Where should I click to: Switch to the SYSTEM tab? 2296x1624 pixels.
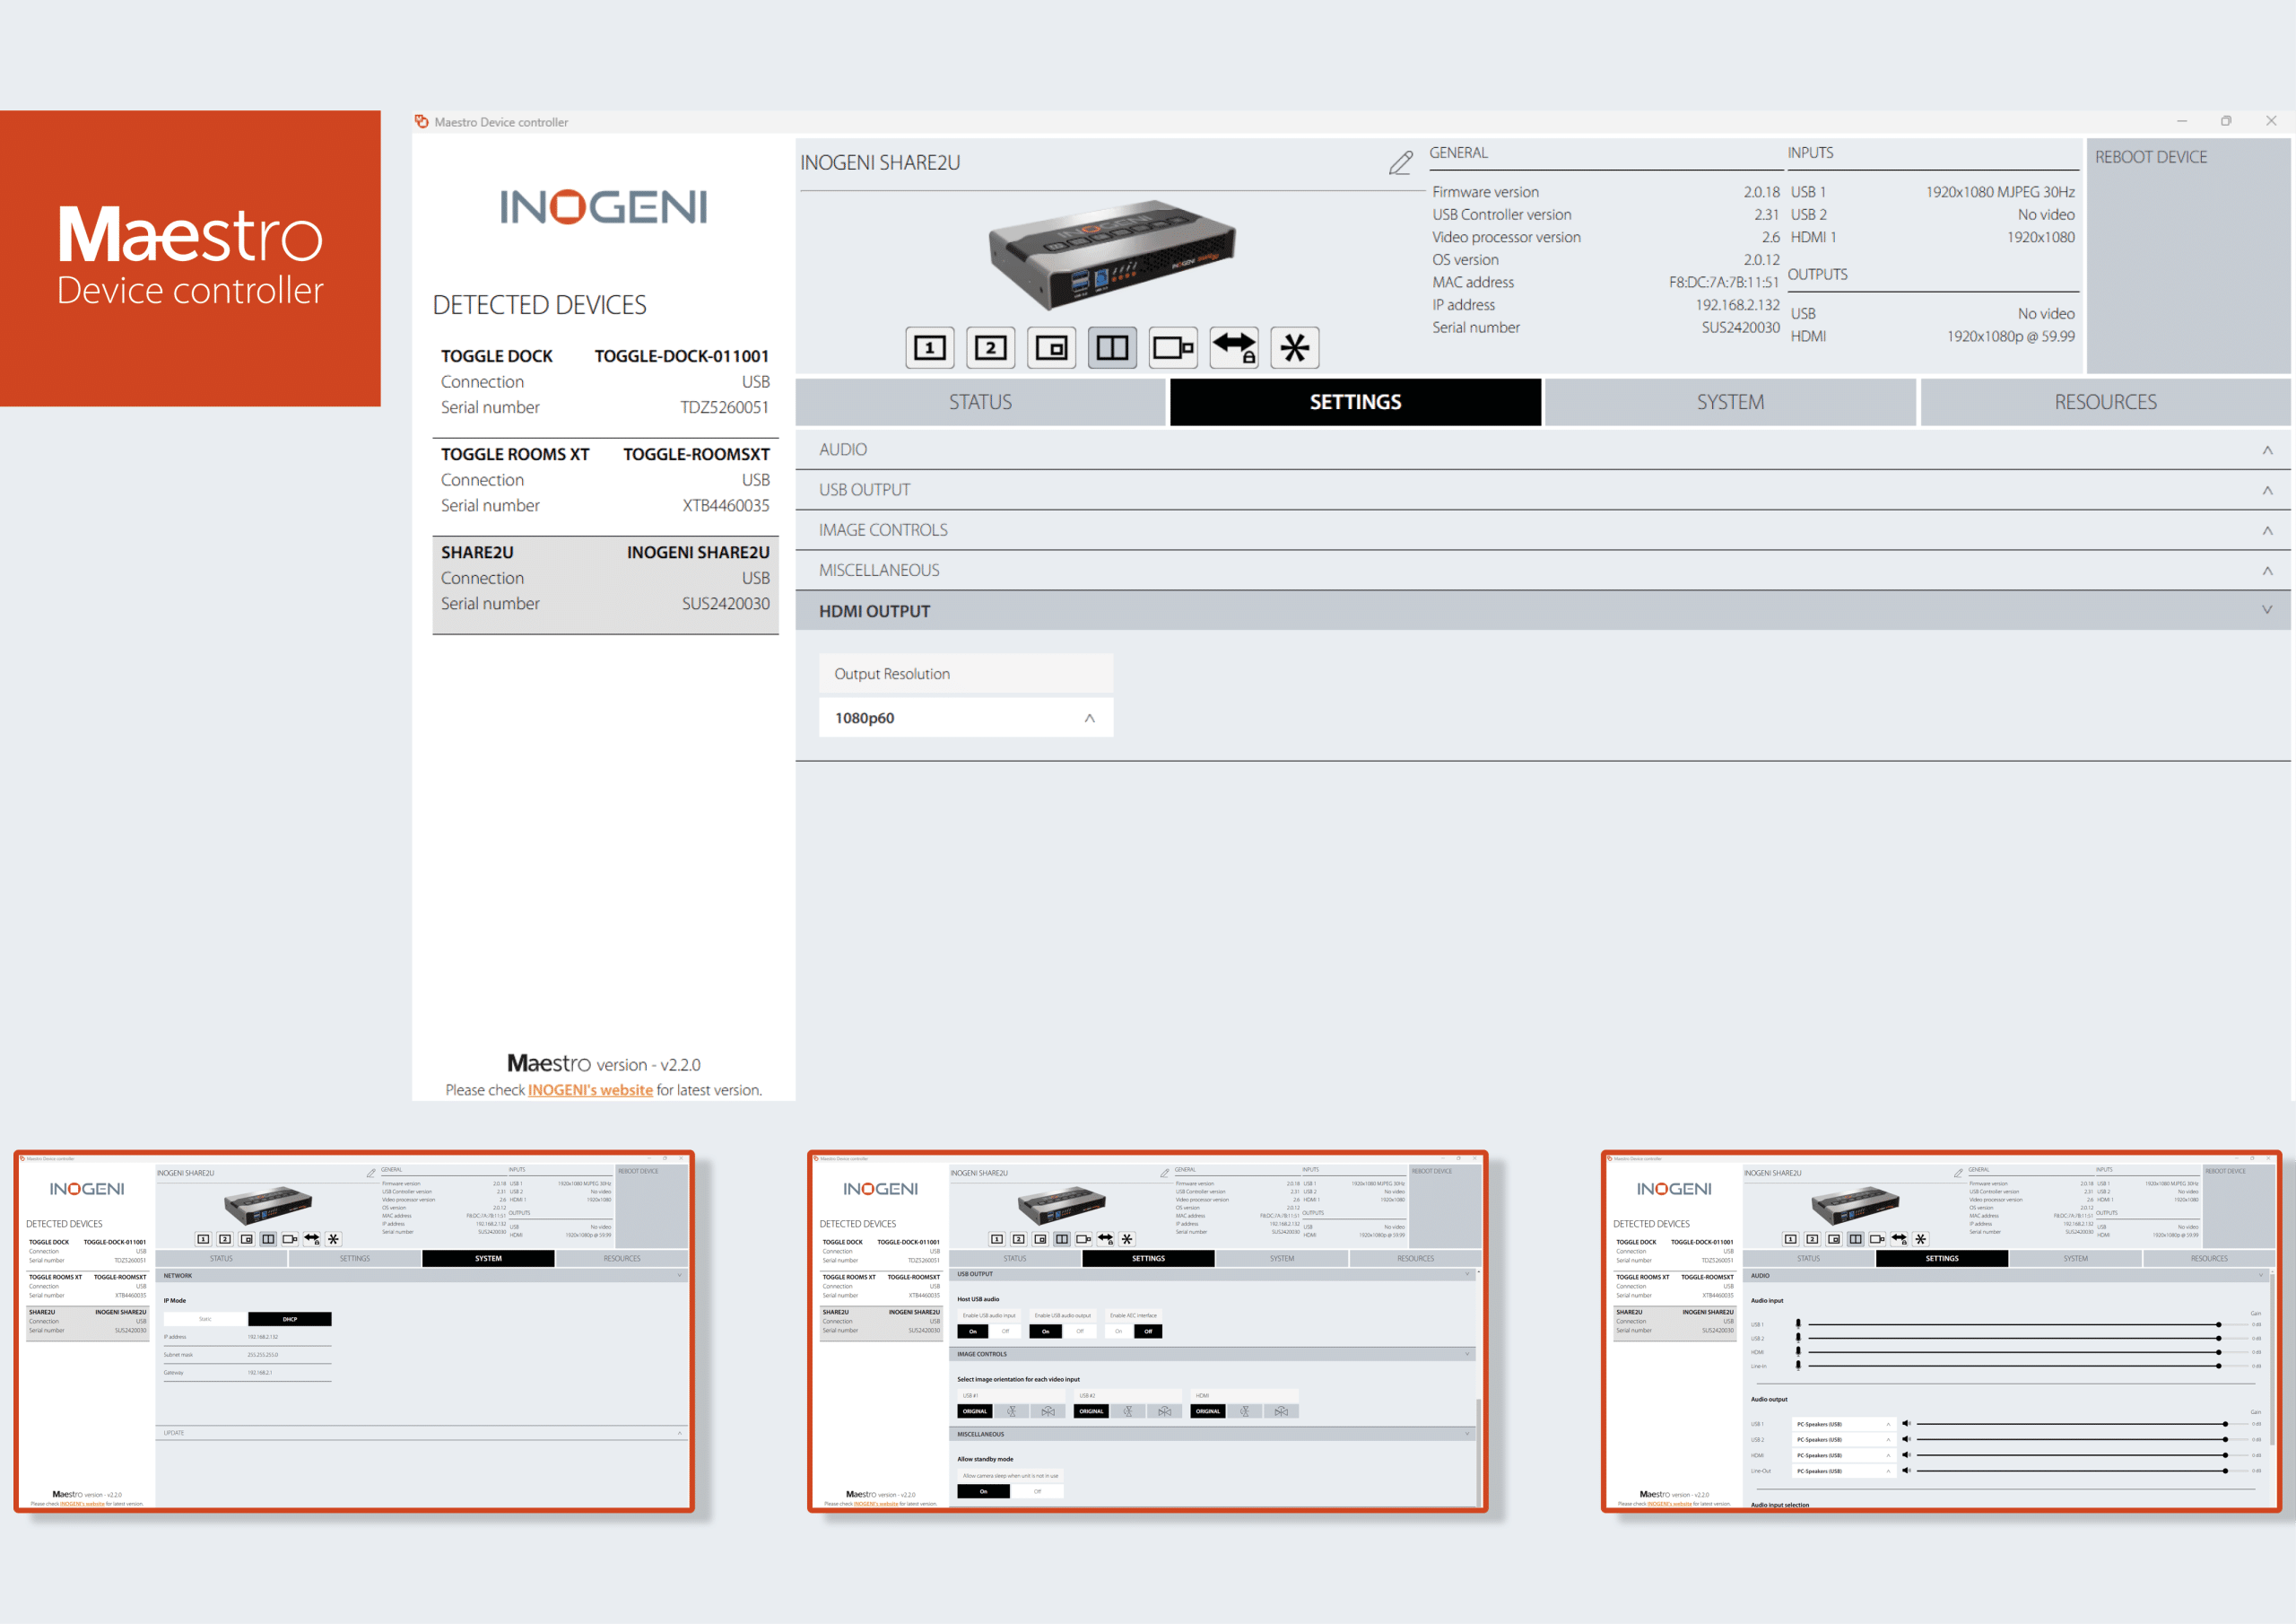tap(1730, 402)
